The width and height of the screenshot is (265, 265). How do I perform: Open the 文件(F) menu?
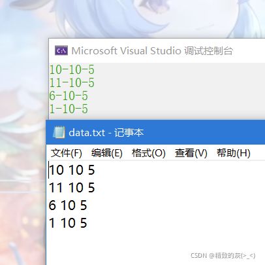click(67, 153)
